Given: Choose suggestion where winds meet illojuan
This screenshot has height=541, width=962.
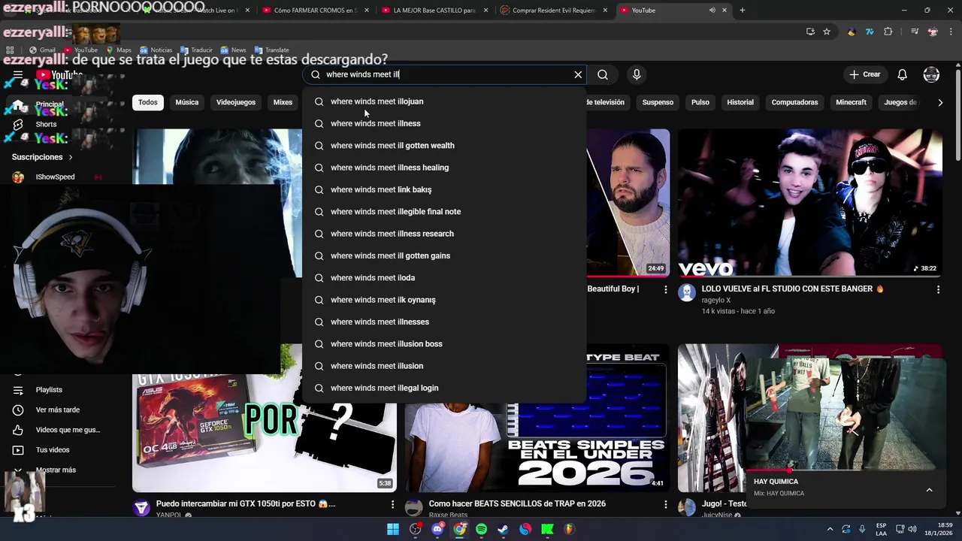Looking at the screenshot, I should click(x=444, y=101).
